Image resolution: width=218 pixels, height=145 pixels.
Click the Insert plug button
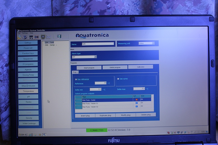click(x=85, y=116)
